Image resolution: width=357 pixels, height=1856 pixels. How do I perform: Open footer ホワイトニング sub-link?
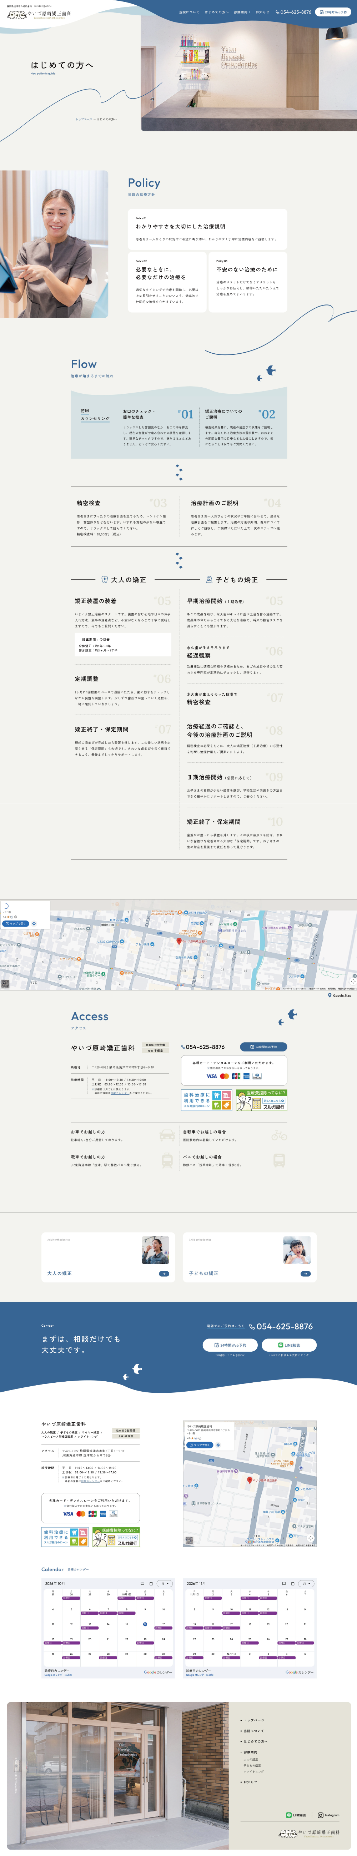pyautogui.click(x=253, y=1771)
